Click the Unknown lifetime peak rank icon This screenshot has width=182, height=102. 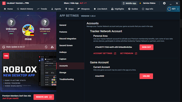[45, 22]
